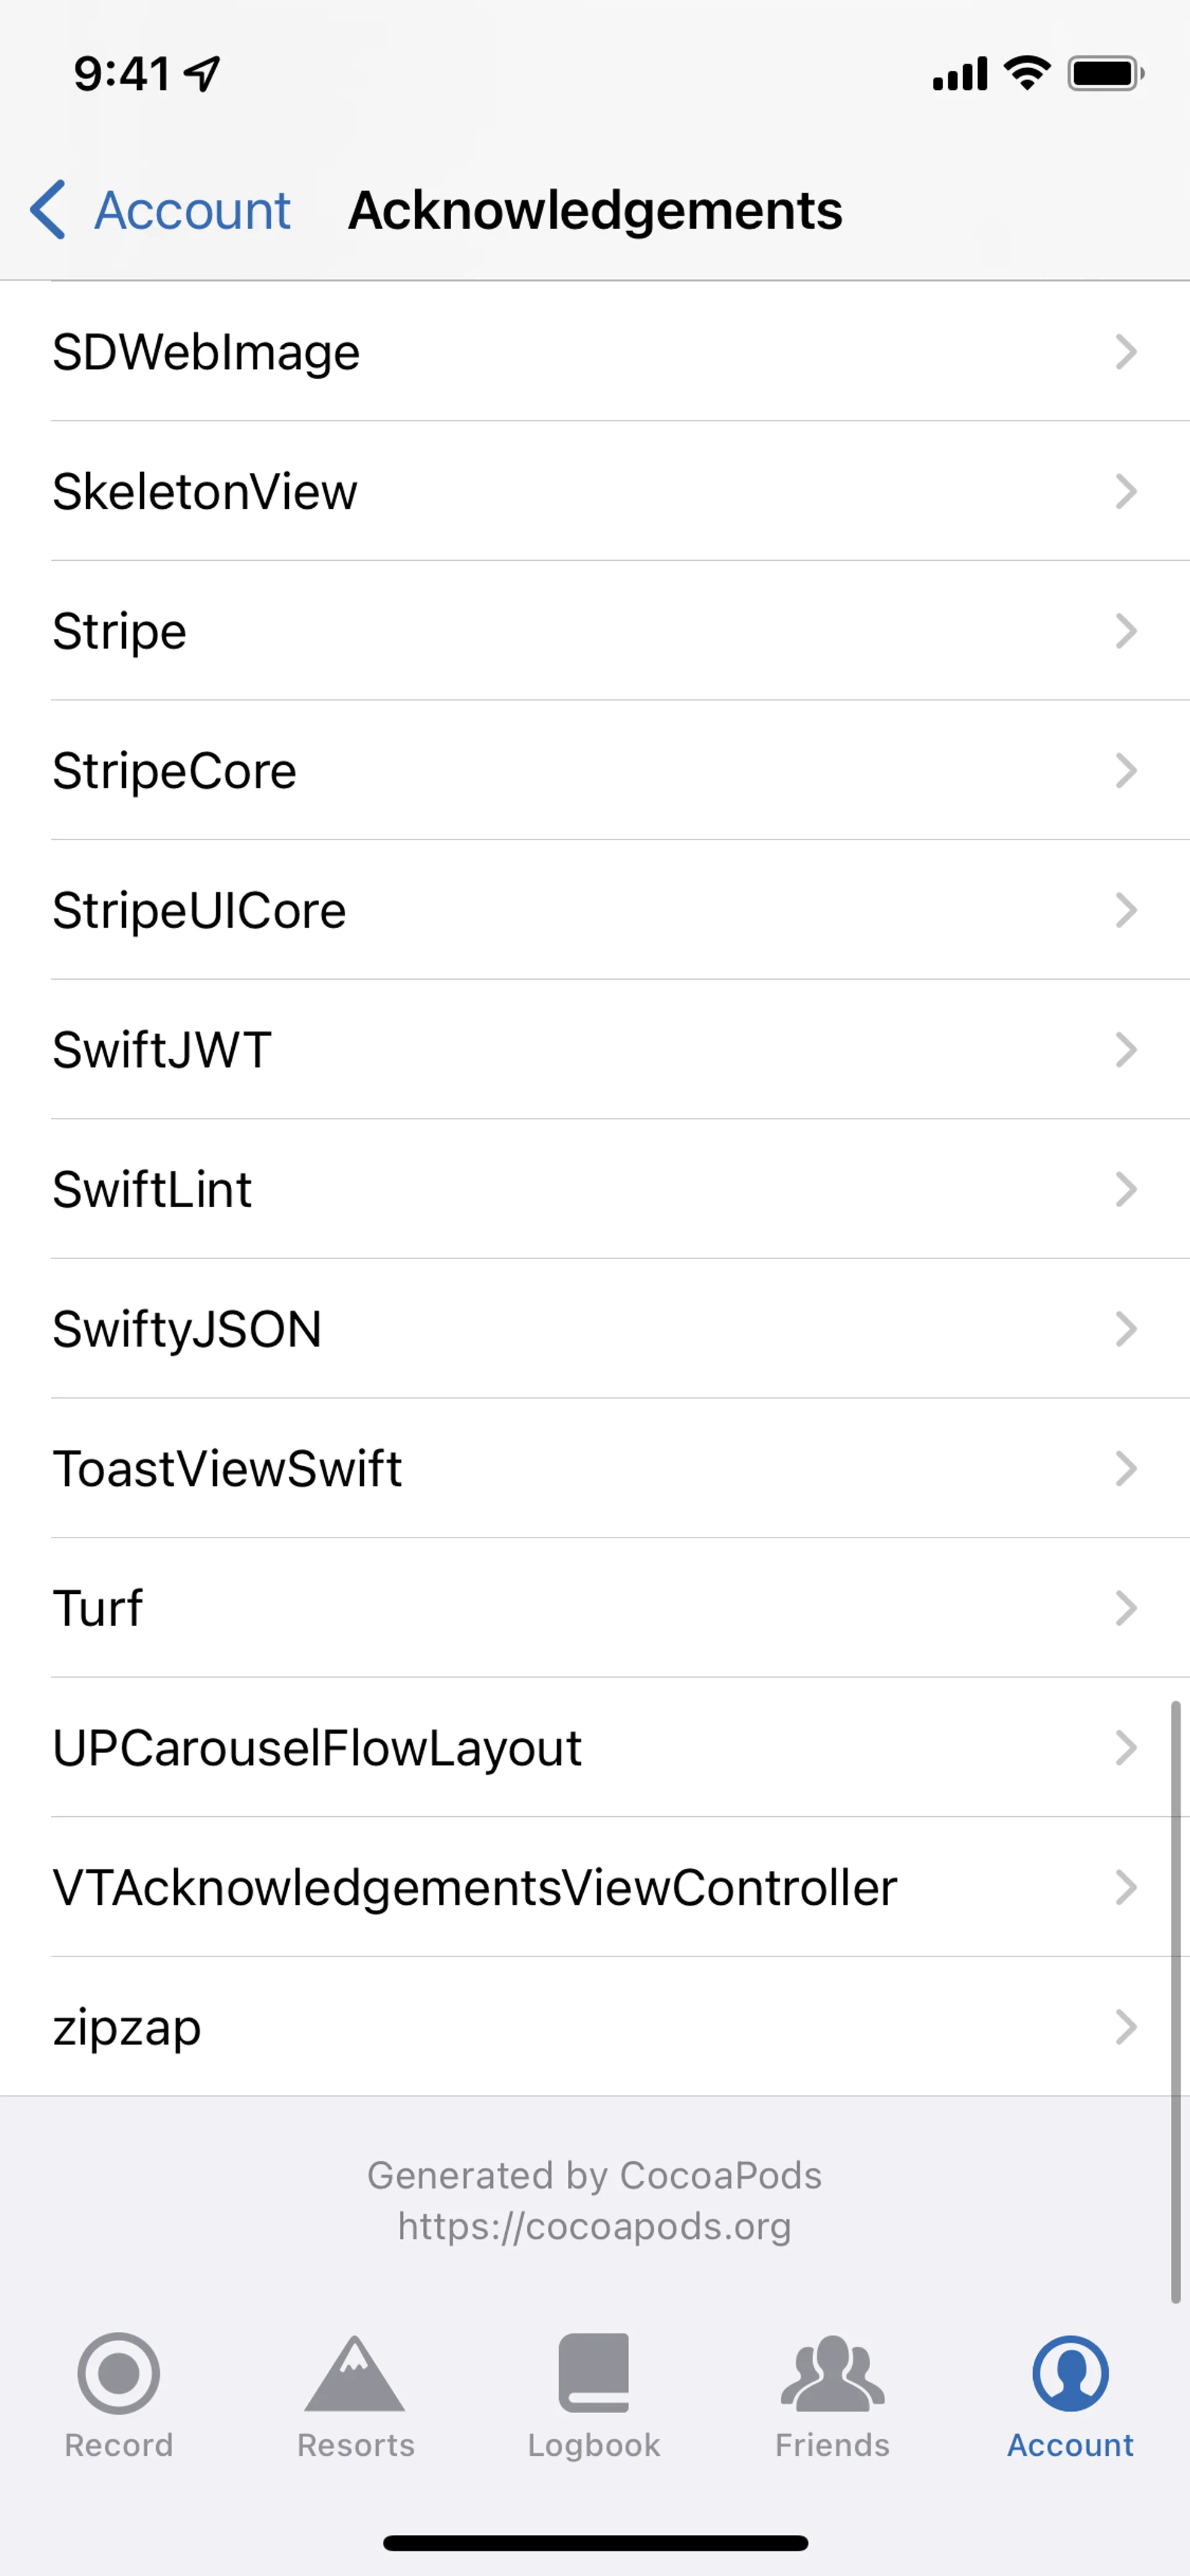Tap the battery status icon
The image size is (1190, 2576).
coord(1105,73)
